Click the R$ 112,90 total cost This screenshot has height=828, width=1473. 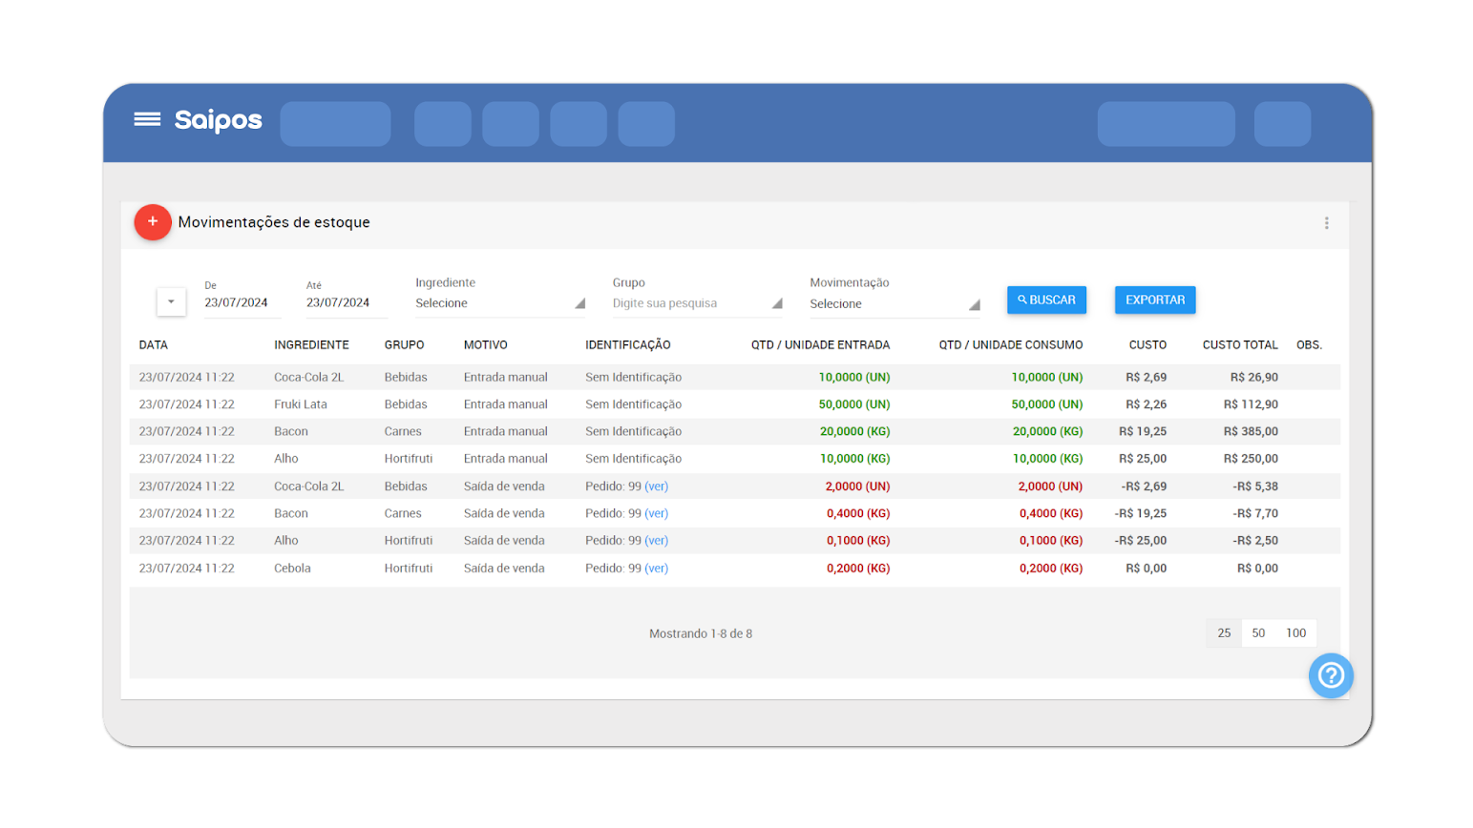[1251, 404]
